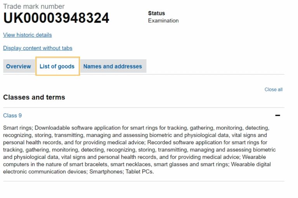
Task: Click the 'Tablet PCs.' term
Action: coord(140,172)
